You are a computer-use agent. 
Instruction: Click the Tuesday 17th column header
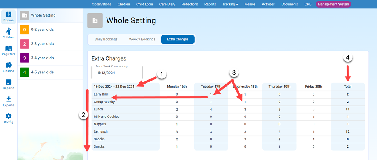pyautogui.click(x=211, y=87)
